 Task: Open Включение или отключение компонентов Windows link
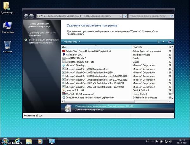(43, 41)
